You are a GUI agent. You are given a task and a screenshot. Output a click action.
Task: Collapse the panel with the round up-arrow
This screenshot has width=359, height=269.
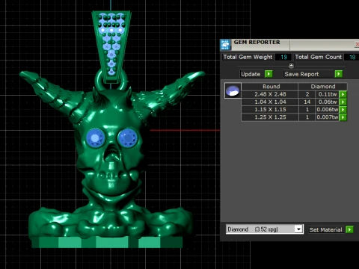pos(291,66)
